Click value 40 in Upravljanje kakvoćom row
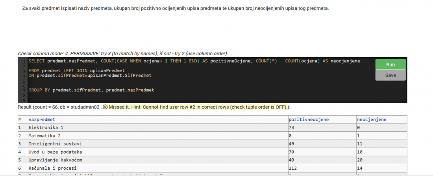Image resolution: width=433 pixels, height=176 pixels. [291, 160]
